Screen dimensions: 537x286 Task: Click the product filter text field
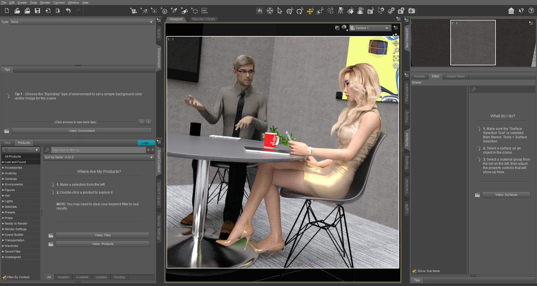pyautogui.click(x=98, y=150)
